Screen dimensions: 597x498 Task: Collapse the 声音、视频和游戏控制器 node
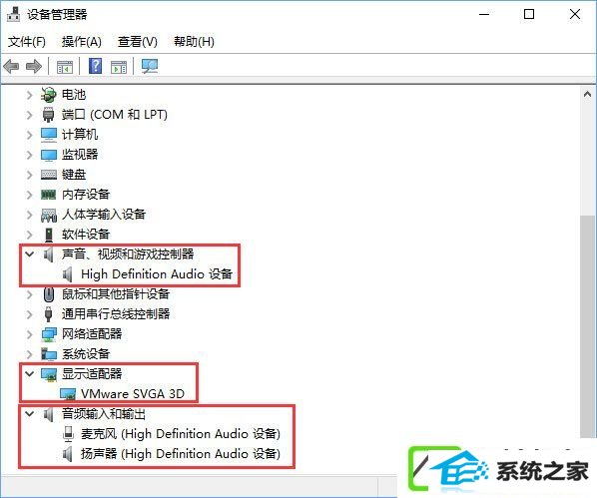[x=29, y=253]
